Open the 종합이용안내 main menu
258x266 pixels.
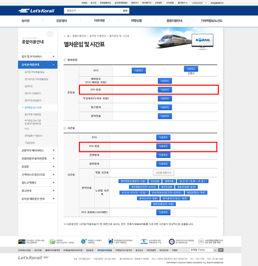174,21
